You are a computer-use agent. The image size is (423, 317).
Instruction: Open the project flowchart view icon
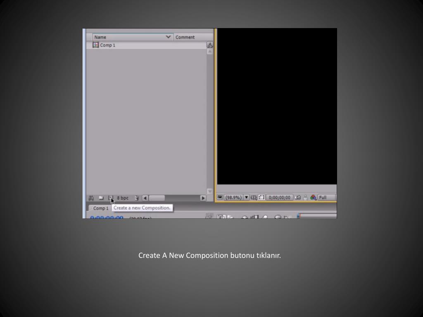[x=209, y=45]
